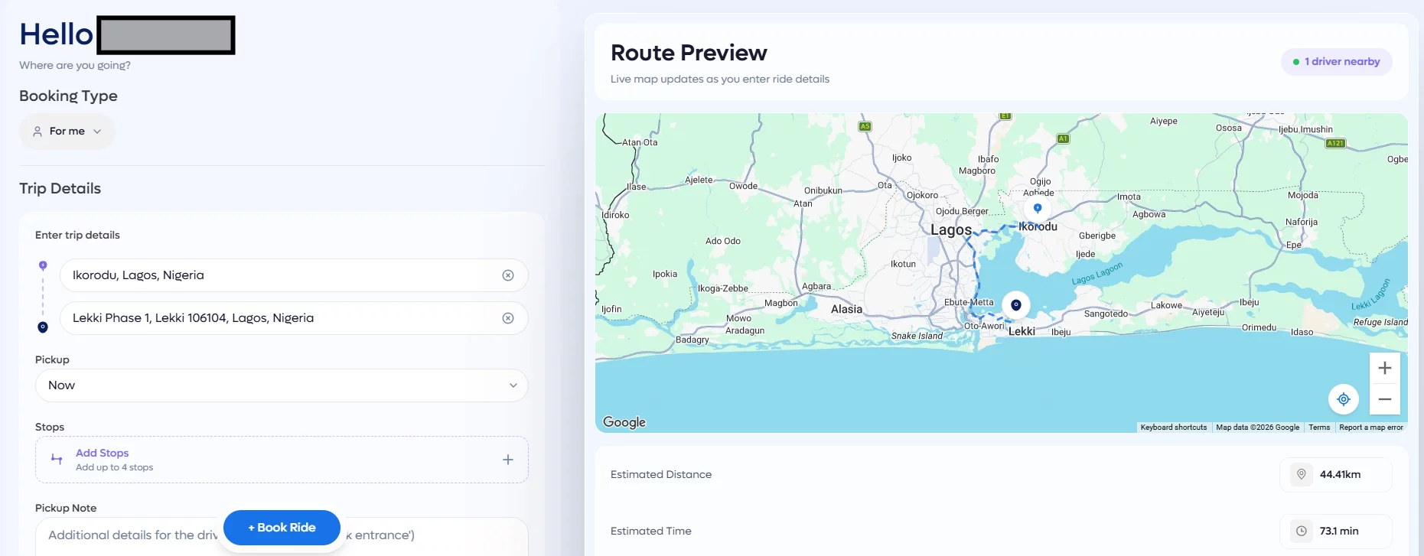Center map on my current location
The width and height of the screenshot is (1424, 556).
pos(1343,399)
